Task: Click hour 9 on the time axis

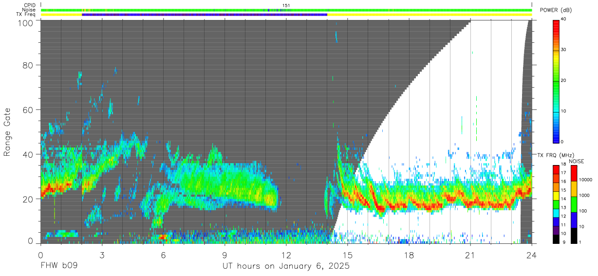Action: (x=224, y=255)
